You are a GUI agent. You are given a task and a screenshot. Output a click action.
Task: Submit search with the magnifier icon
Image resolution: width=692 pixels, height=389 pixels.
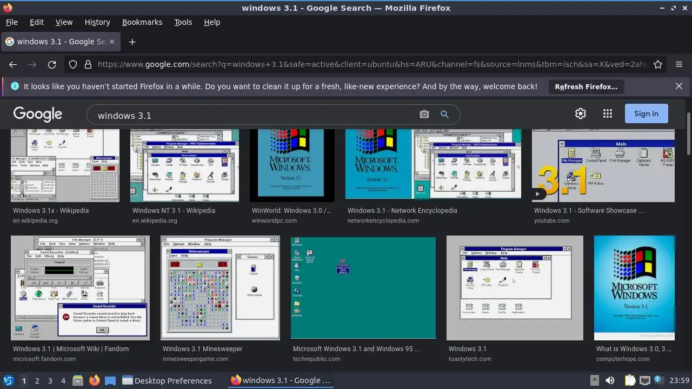[x=444, y=115]
